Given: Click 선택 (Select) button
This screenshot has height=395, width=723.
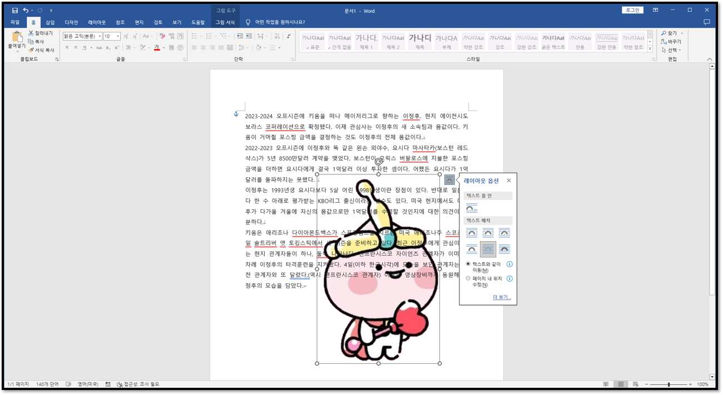Looking at the screenshot, I should 672,50.
